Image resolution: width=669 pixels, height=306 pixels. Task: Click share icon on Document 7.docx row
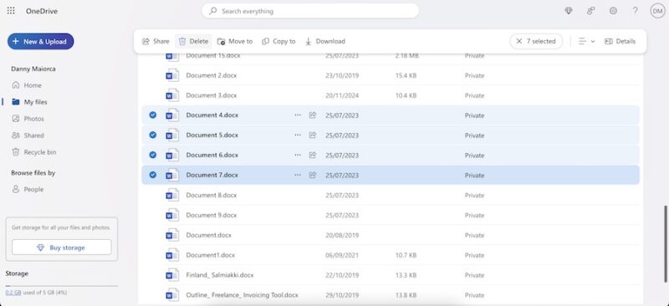[x=312, y=175]
